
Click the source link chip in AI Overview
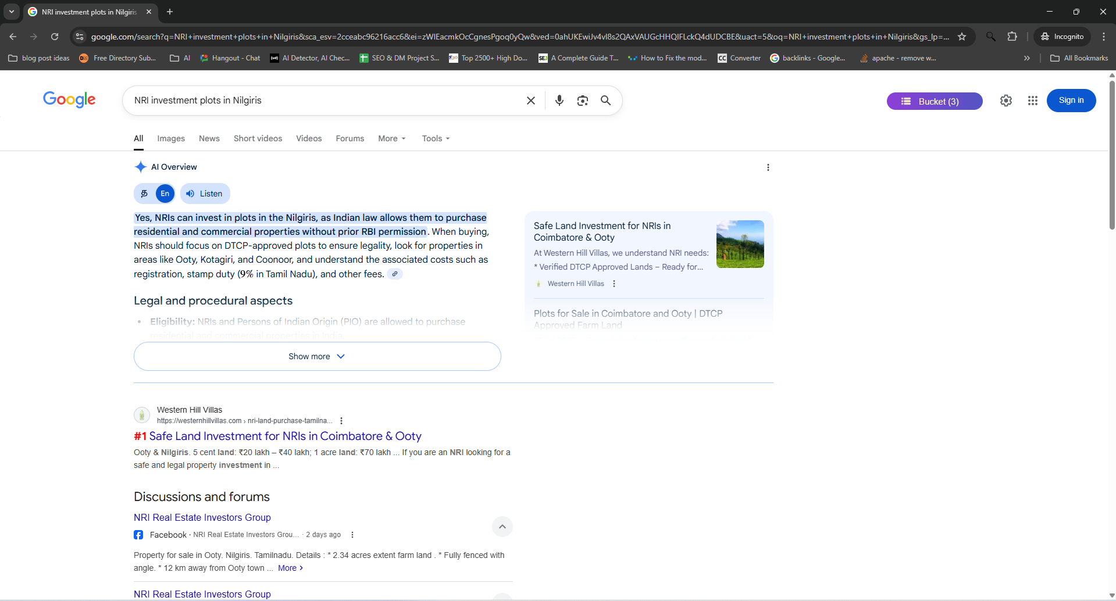tap(395, 274)
